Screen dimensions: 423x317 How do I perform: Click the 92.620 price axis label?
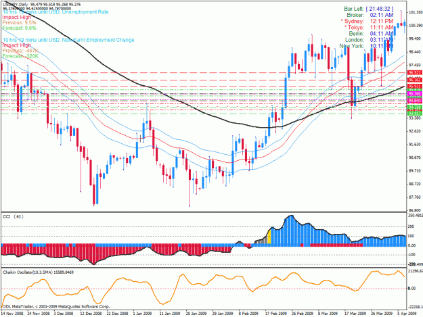415,131
